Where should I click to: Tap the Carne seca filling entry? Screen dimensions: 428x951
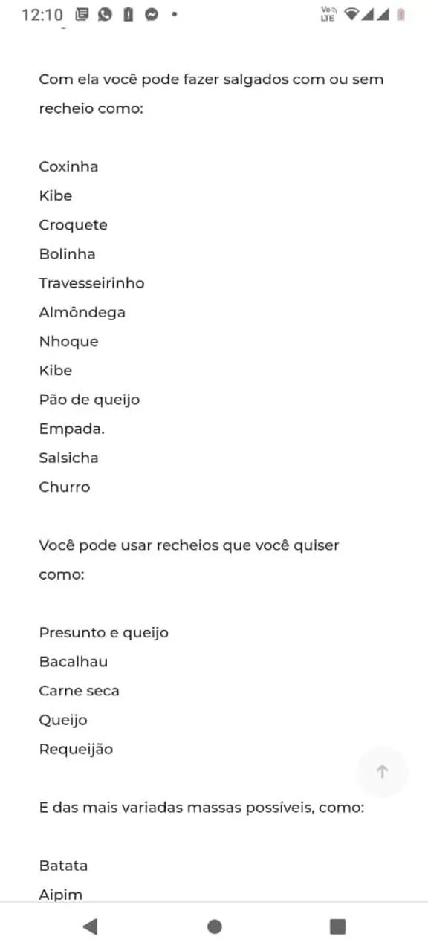pos(79,691)
